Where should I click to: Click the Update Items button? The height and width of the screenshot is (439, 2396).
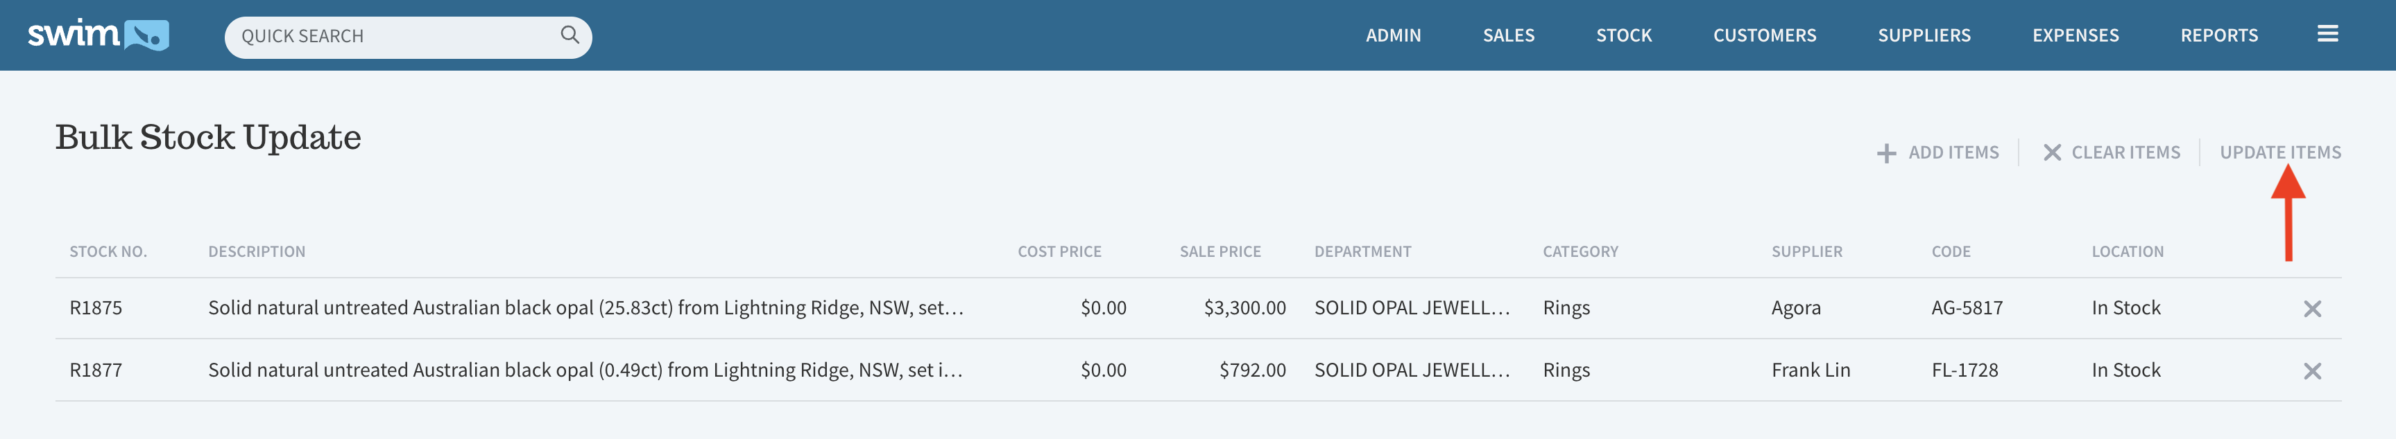(x=2279, y=152)
